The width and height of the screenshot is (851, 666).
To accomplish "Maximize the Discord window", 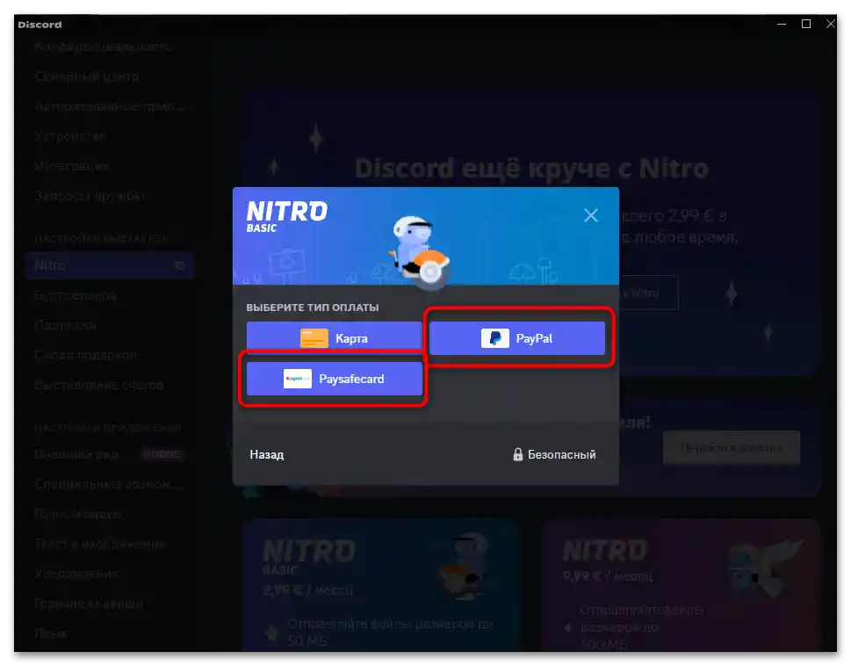I will tap(806, 24).
